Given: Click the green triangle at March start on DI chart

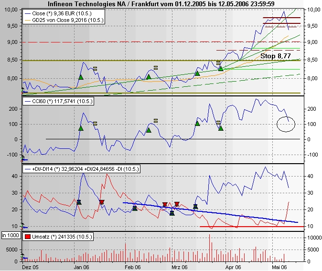Looking at the screenshot, I should 172,213.
